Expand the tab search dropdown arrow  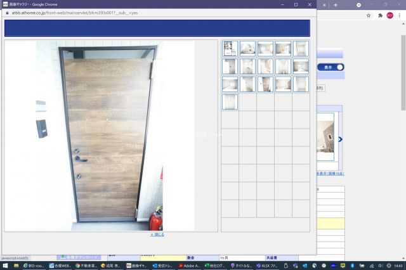358,5
